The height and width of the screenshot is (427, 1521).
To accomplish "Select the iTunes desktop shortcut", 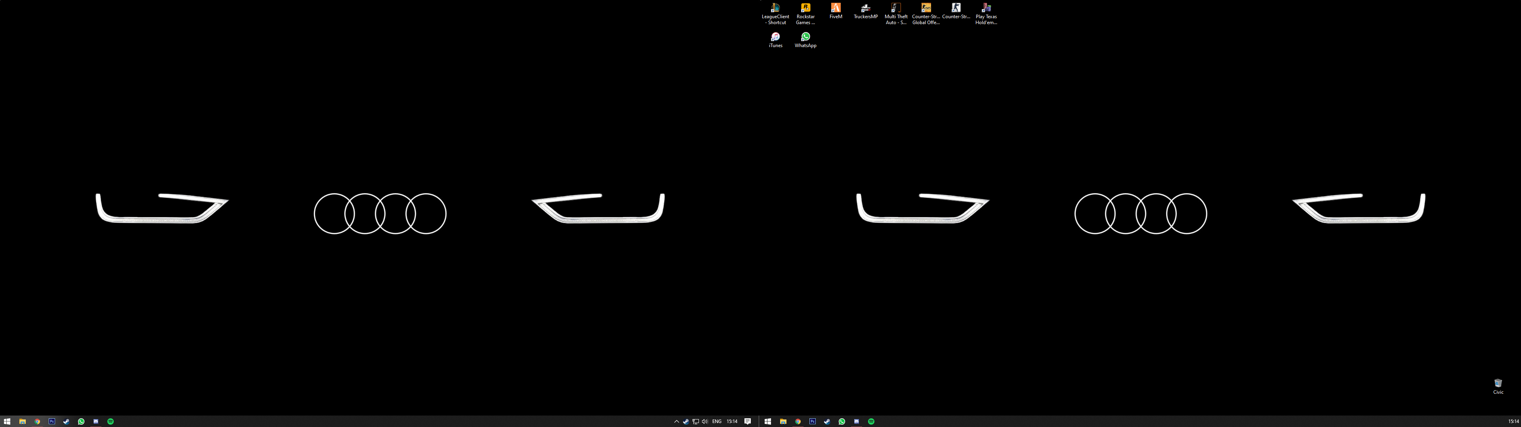I will pyautogui.click(x=775, y=40).
